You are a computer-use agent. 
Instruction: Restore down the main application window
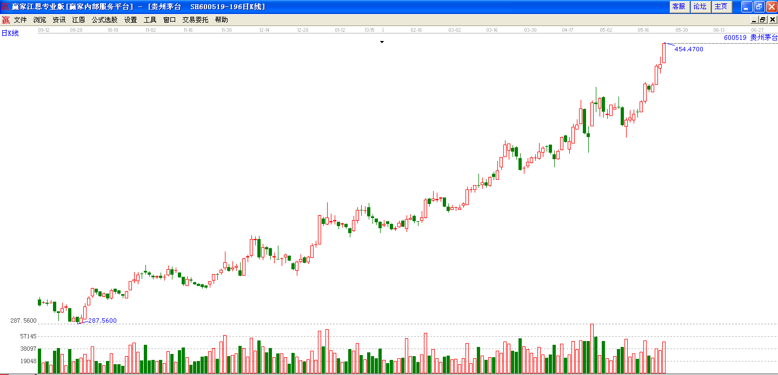pyautogui.click(x=759, y=6)
